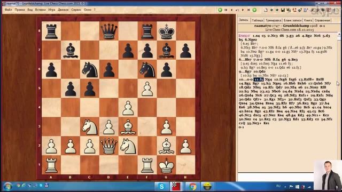Open the Окно menu
This screenshot has height=192, width=342.
88,10
